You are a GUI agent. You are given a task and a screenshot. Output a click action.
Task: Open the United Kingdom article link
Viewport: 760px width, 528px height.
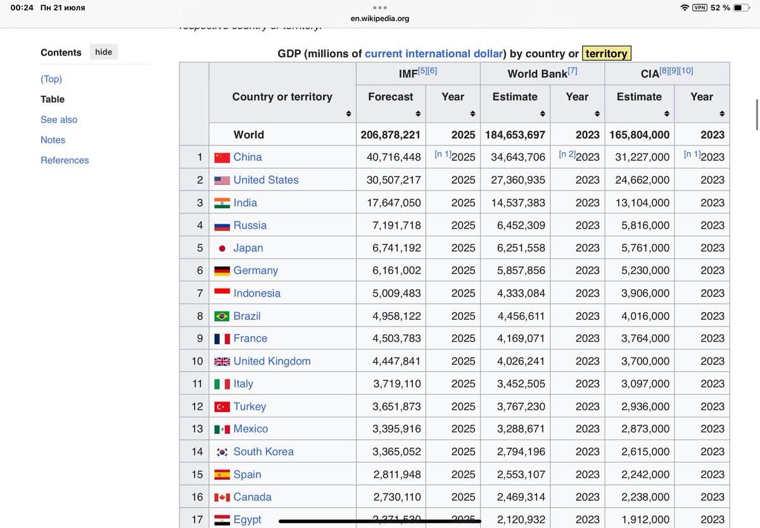272,361
